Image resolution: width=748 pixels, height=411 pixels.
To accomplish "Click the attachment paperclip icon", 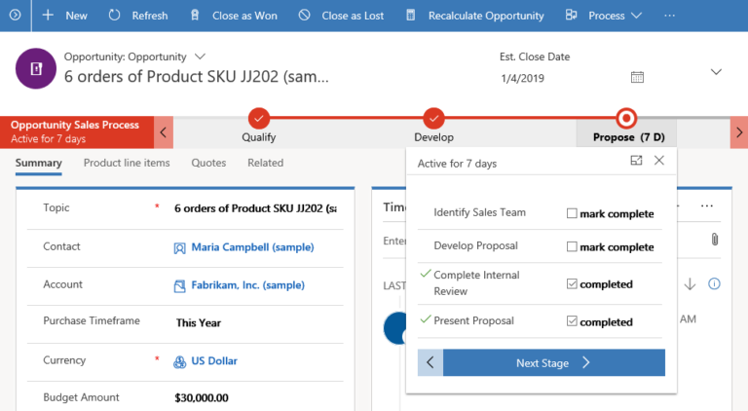I will [x=714, y=240].
